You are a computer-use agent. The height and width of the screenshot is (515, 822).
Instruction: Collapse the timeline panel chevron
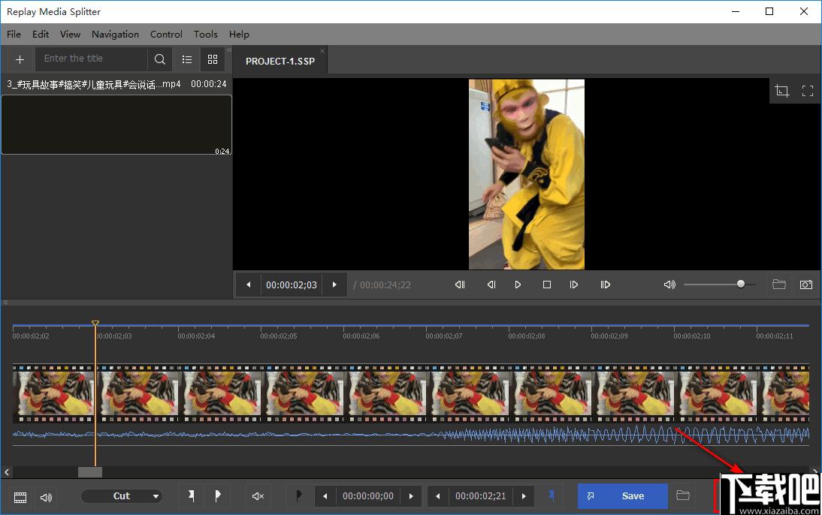6,303
